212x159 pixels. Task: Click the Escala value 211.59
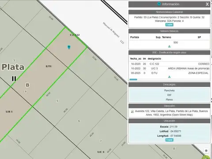174,127
